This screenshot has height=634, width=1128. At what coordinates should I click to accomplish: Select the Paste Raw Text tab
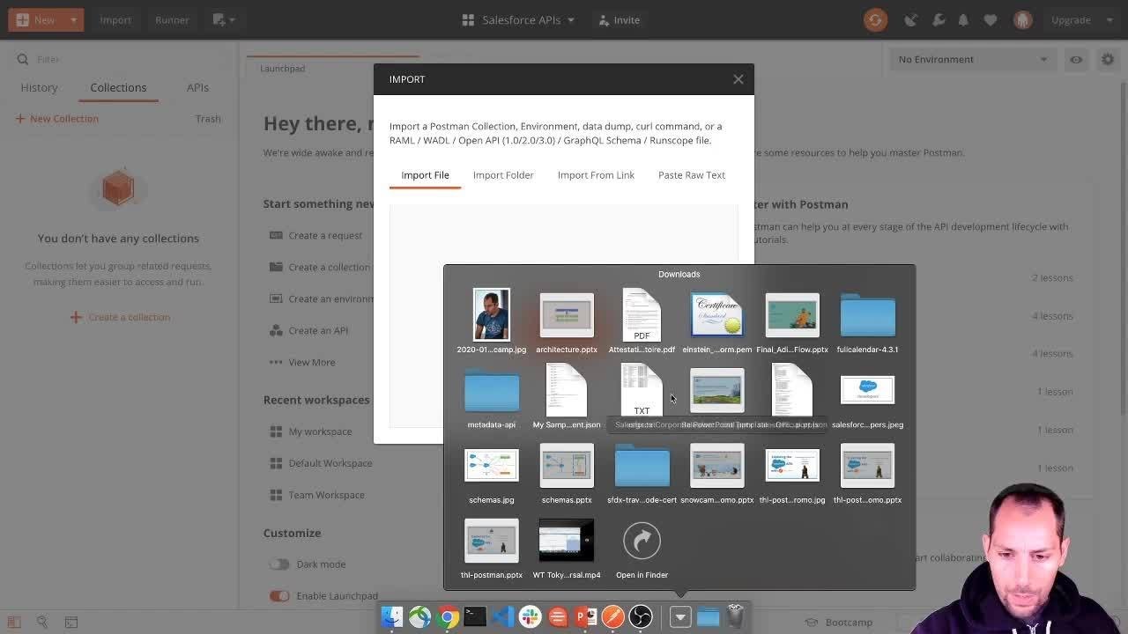[692, 174]
